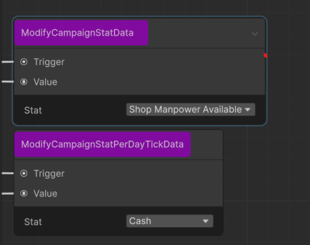The height and width of the screenshot is (245, 310).
Task: Click the Stat label beside Shop Manpower Available
Action: (x=33, y=110)
